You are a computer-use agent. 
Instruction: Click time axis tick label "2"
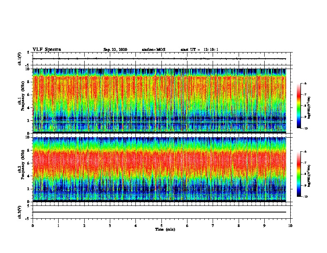click(x=84, y=226)
